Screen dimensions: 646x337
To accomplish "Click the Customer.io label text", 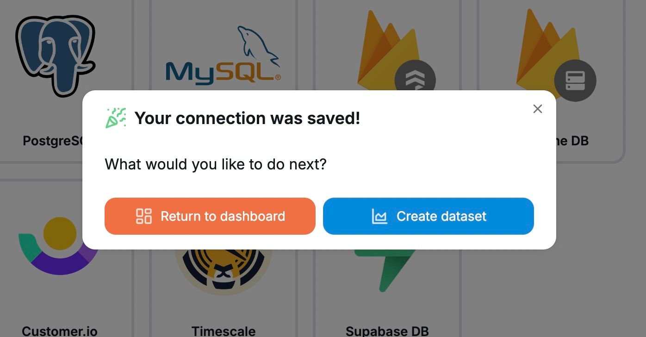I will tap(60, 331).
